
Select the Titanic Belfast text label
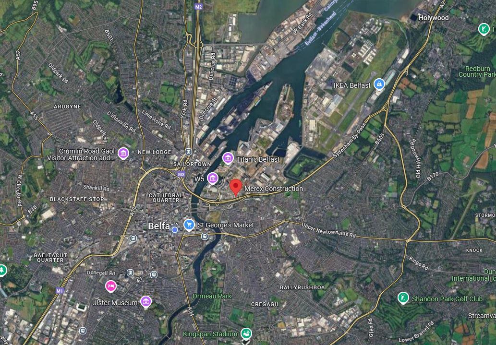(258, 159)
